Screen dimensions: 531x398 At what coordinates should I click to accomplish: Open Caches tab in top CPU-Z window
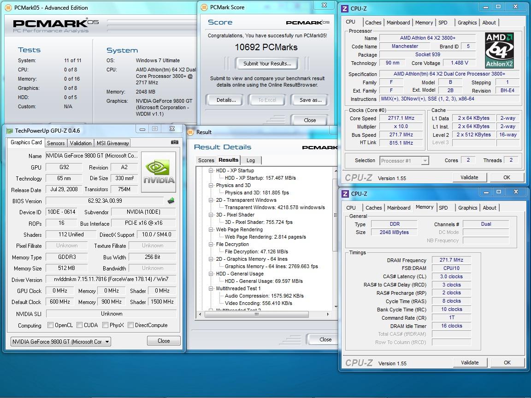click(373, 23)
